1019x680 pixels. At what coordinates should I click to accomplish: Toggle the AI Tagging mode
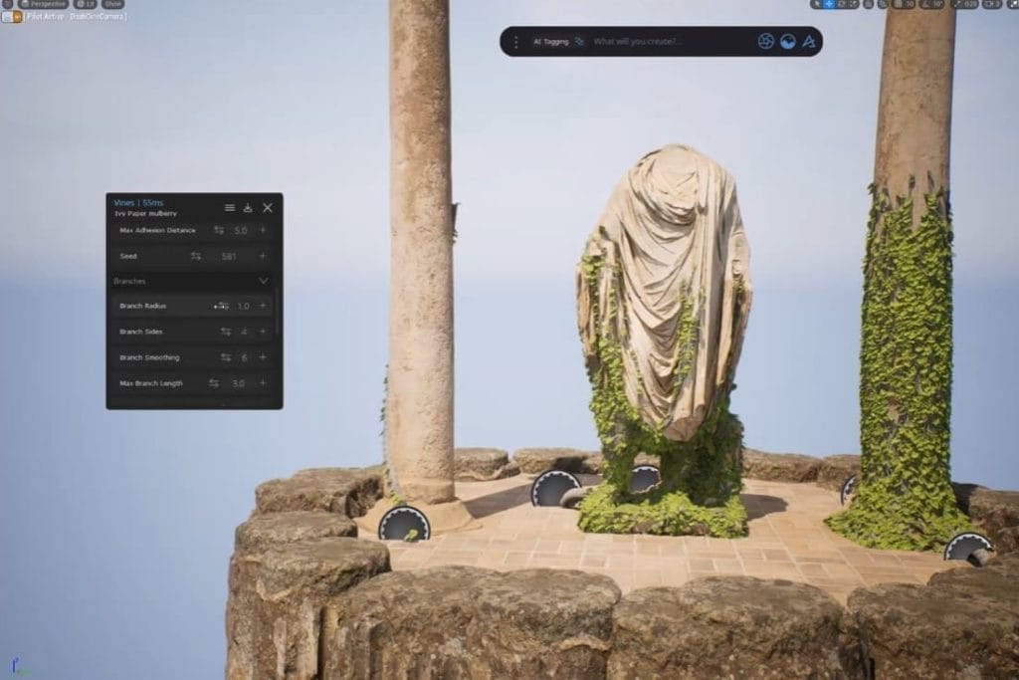557,42
